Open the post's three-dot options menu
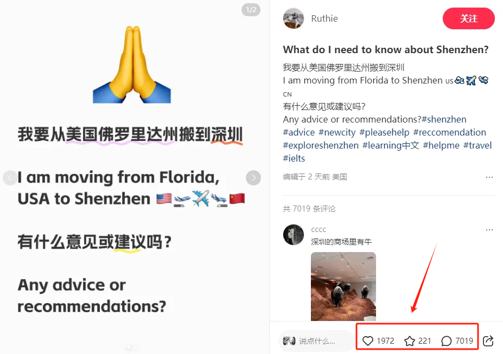The height and width of the screenshot is (354, 503). [x=489, y=177]
